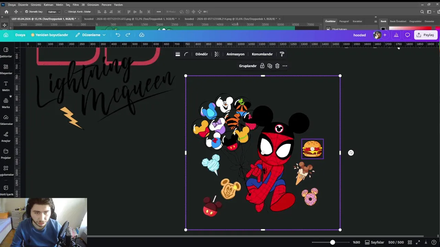Click Sayfalar pages button at bottom
Viewport: 440px width, 247px height.
(374, 242)
